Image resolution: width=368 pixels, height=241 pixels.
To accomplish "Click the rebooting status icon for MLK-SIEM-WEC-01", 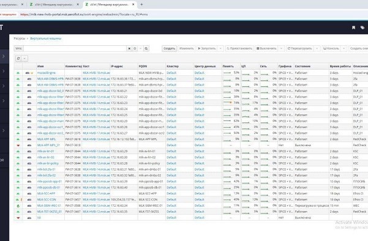I will coord(18,206).
